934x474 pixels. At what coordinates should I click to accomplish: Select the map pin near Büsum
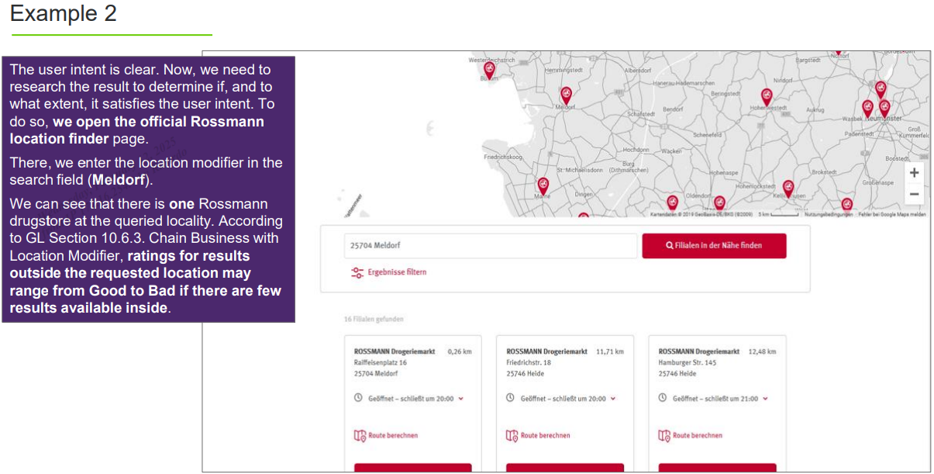(x=489, y=71)
